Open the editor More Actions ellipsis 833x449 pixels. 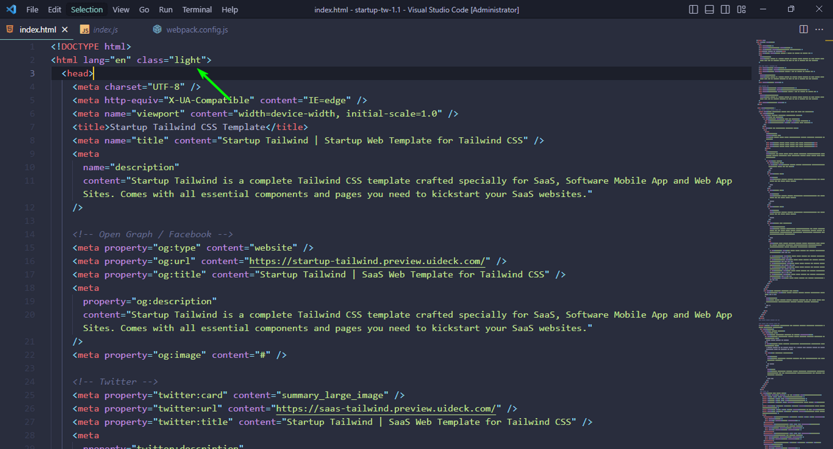click(819, 29)
